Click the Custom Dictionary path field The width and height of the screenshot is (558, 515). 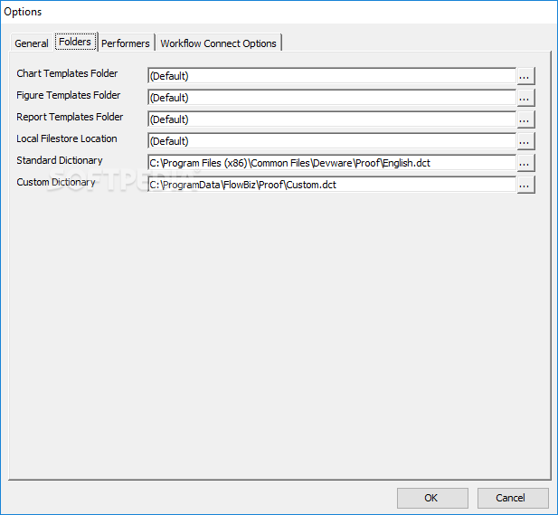332,185
